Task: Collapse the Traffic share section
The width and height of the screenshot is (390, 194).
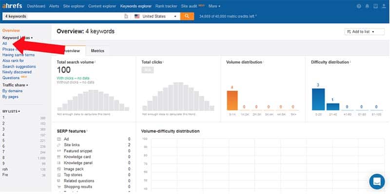Action: 15,85
